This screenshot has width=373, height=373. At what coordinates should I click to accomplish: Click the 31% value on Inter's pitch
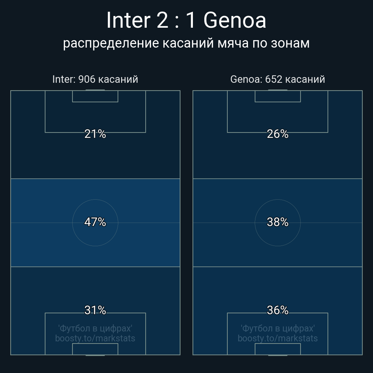pyautogui.click(x=95, y=310)
